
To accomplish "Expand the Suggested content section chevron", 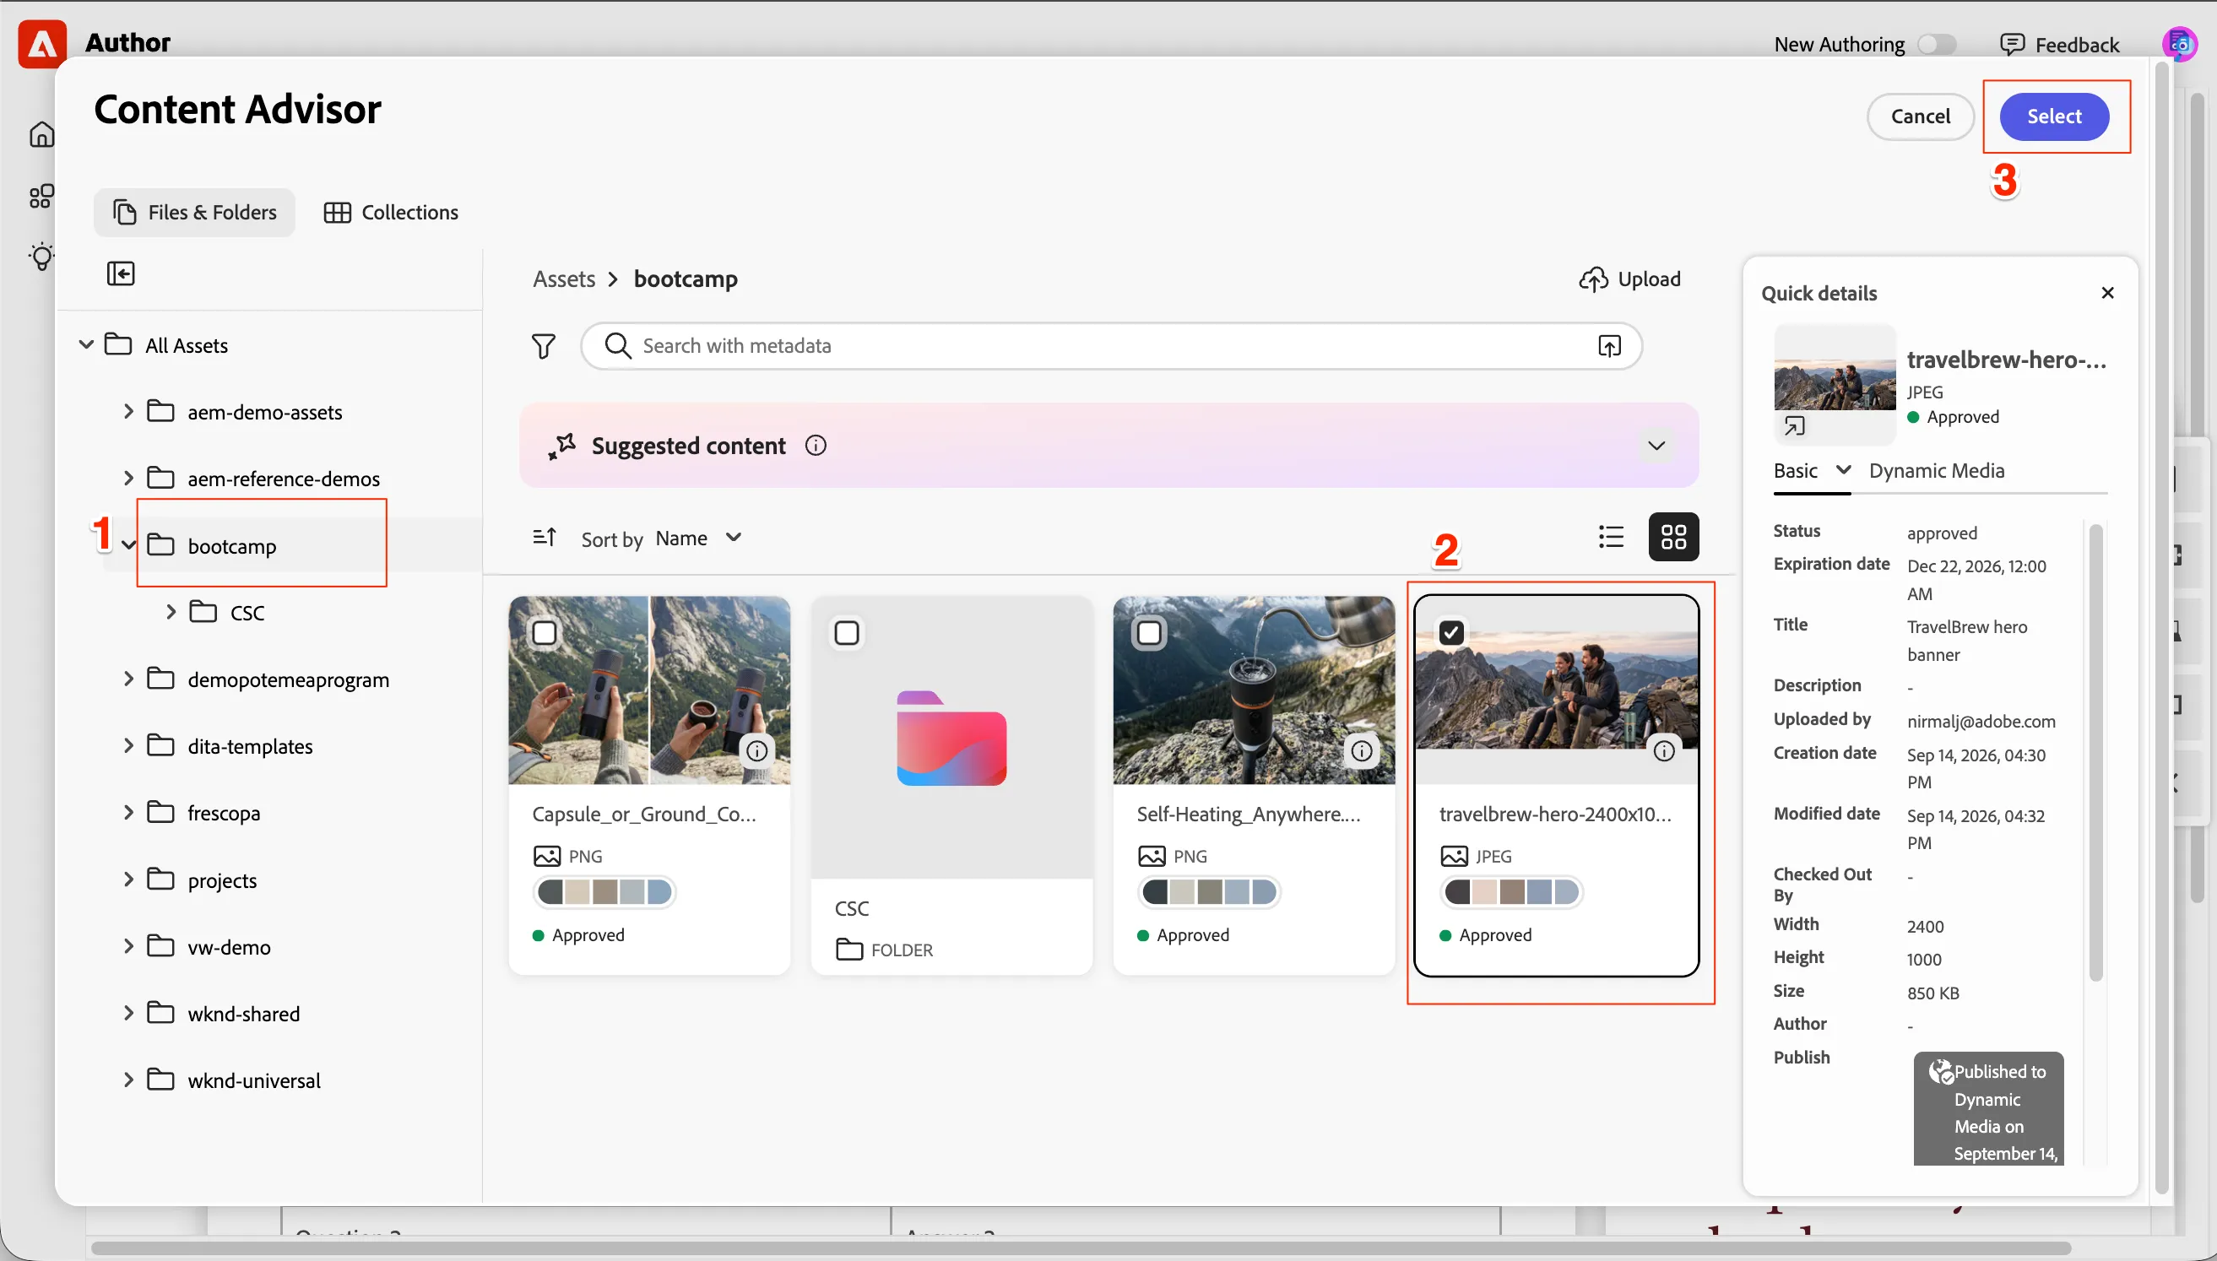I will (x=1656, y=445).
